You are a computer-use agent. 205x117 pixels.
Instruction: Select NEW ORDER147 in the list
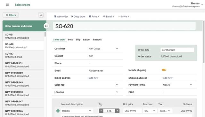(23, 103)
